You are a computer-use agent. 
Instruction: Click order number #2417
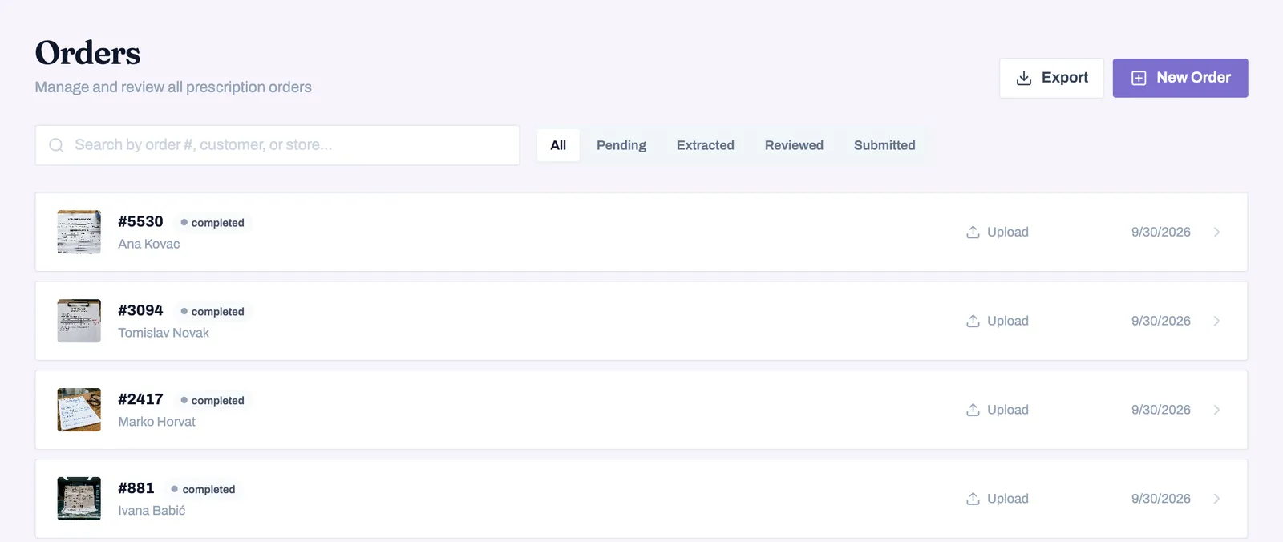coord(140,399)
